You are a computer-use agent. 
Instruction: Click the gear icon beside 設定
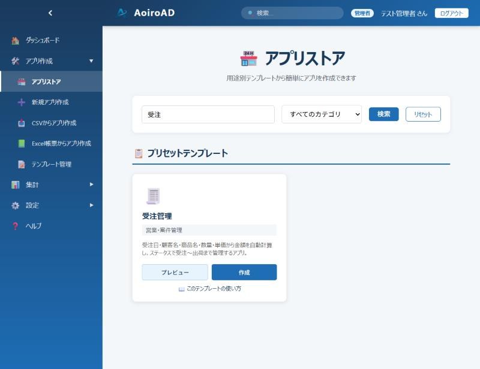point(16,205)
